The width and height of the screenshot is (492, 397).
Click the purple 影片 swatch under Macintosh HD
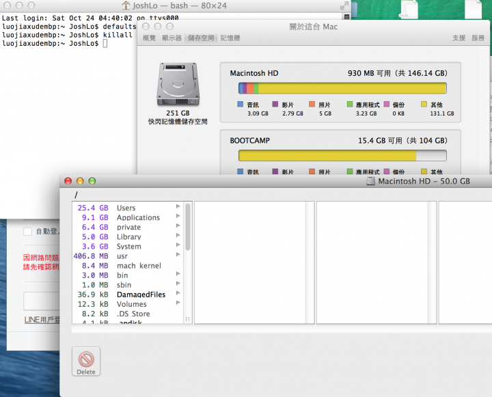point(275,104)
